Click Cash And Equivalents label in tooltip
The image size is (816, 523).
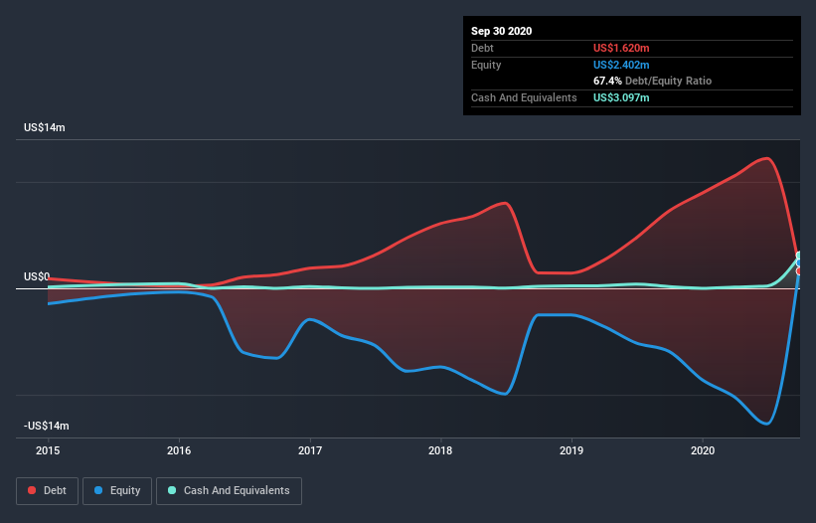click(524, 97)
